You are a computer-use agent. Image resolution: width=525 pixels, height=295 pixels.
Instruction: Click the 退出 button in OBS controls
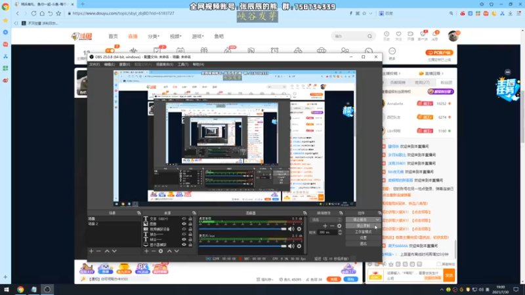363,244
